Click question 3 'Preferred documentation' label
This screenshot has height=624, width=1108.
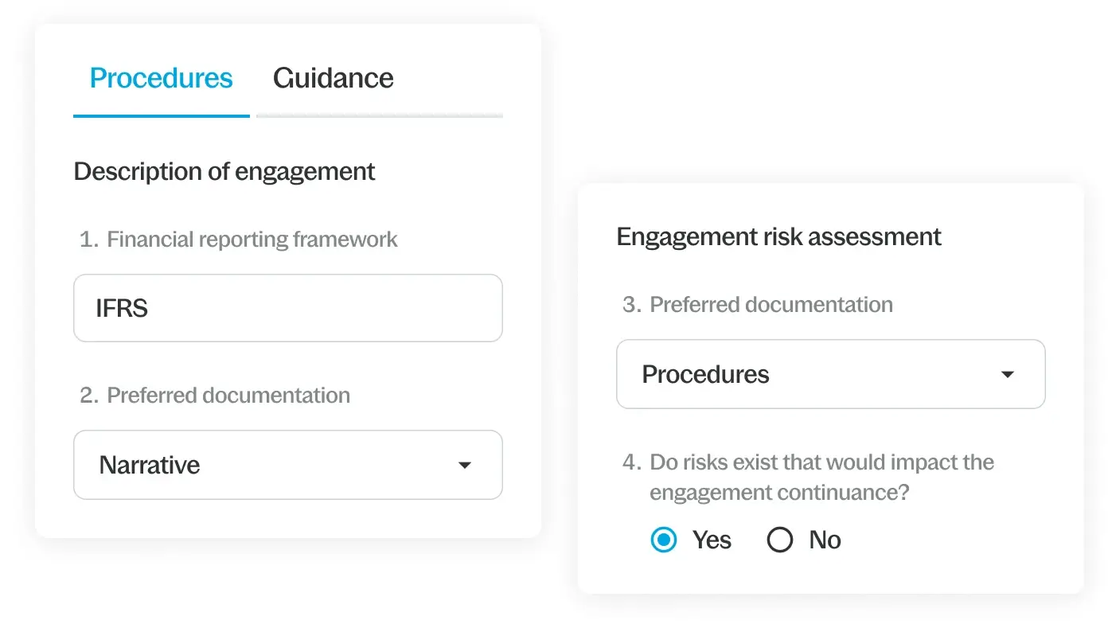pos(771,305)
